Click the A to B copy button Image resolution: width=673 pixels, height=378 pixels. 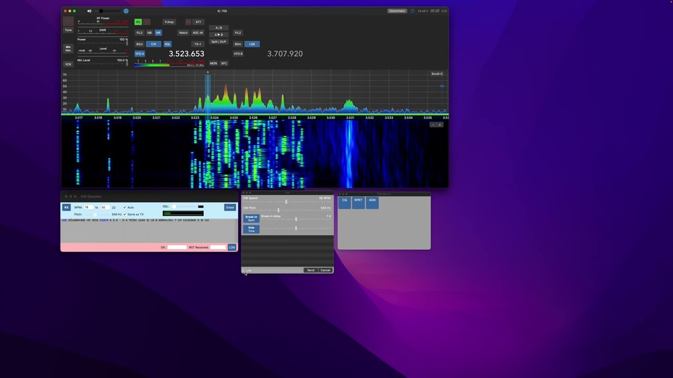(219, 35)
